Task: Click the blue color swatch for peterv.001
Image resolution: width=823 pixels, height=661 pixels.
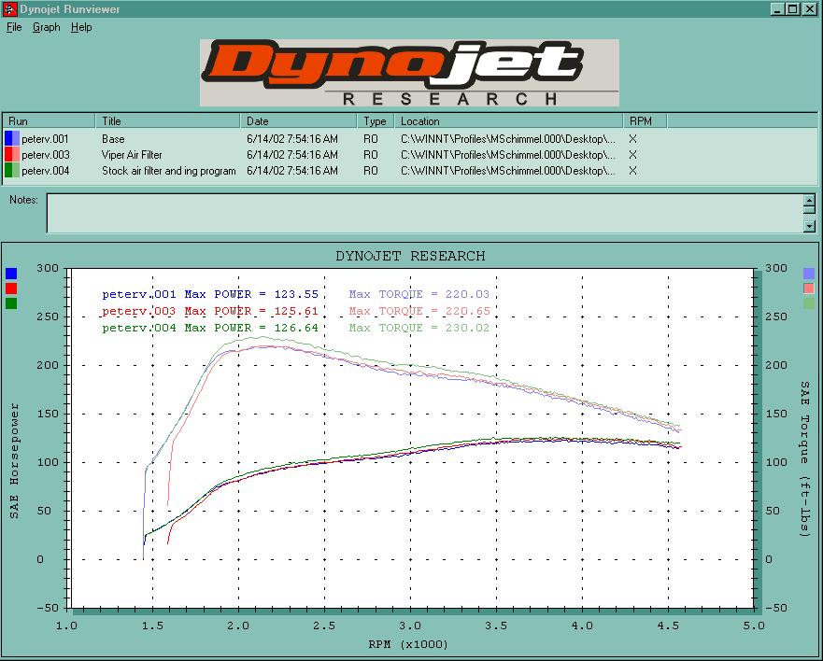Action: (x=12, y=139)
